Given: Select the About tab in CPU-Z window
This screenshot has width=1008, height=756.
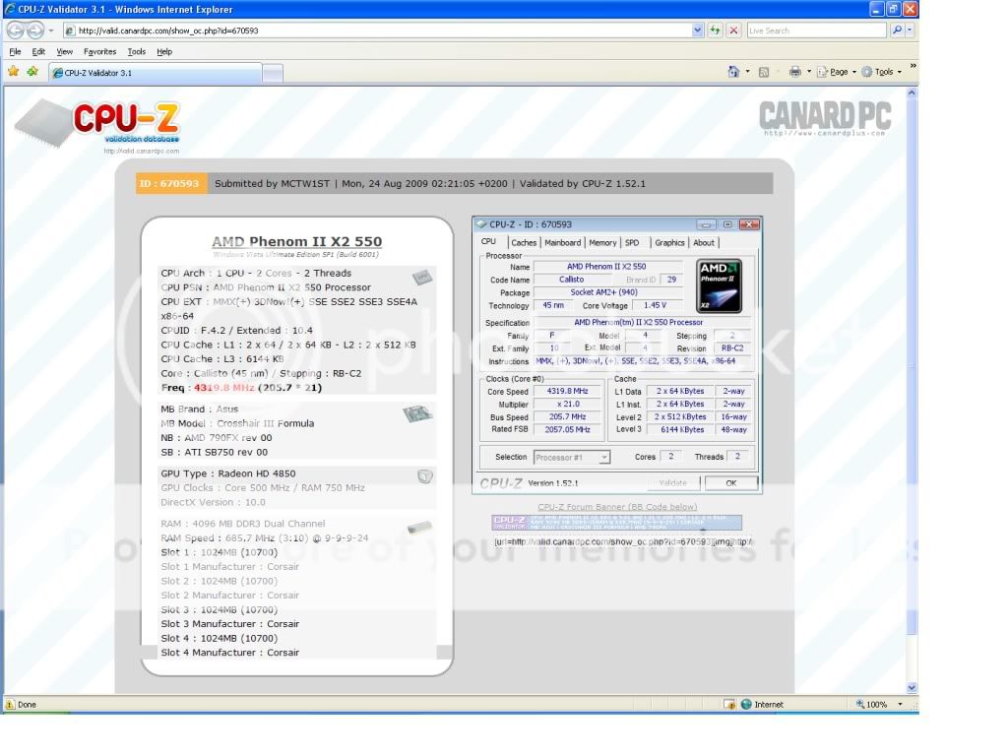Looking at the screenshot, I should [703, 243].
